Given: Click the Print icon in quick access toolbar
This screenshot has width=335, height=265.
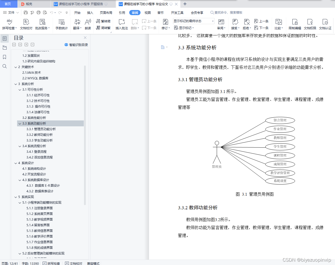Looking at the screenshot, I should point(39,12).
